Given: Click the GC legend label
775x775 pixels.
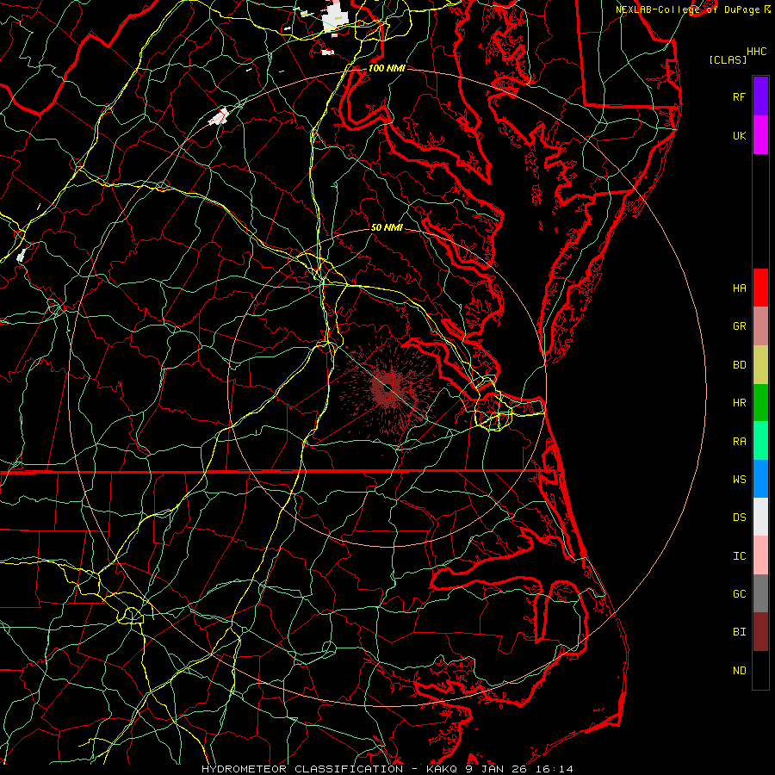Looking at the screenshot, I should point(739,594).
